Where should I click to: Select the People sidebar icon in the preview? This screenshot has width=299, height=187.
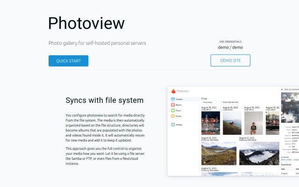click(173, 116)
